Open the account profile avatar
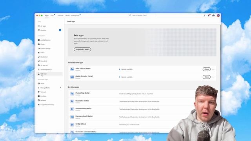The width and height of the screenshot is (251, 141). click(218, 15)
